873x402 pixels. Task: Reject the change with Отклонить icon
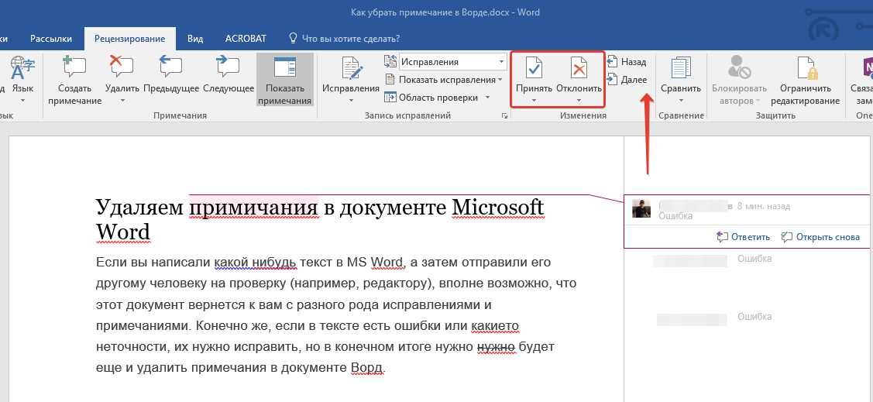point(579,69)
